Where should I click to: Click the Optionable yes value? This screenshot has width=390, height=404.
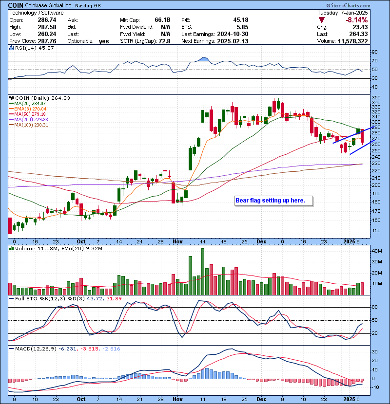coord(103,41)
